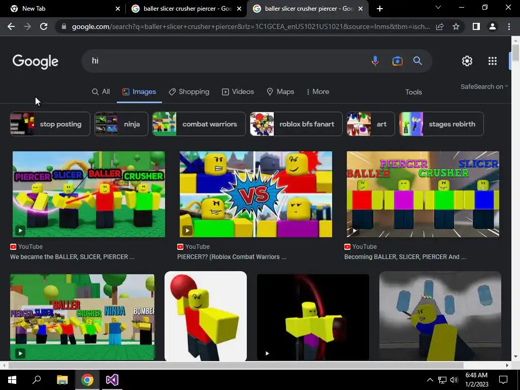Reload the current page
Screen dimensions: 520x390
tap(44, 26)
